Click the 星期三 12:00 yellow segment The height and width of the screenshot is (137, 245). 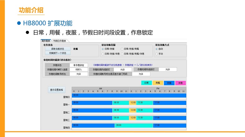coord(133,118)
